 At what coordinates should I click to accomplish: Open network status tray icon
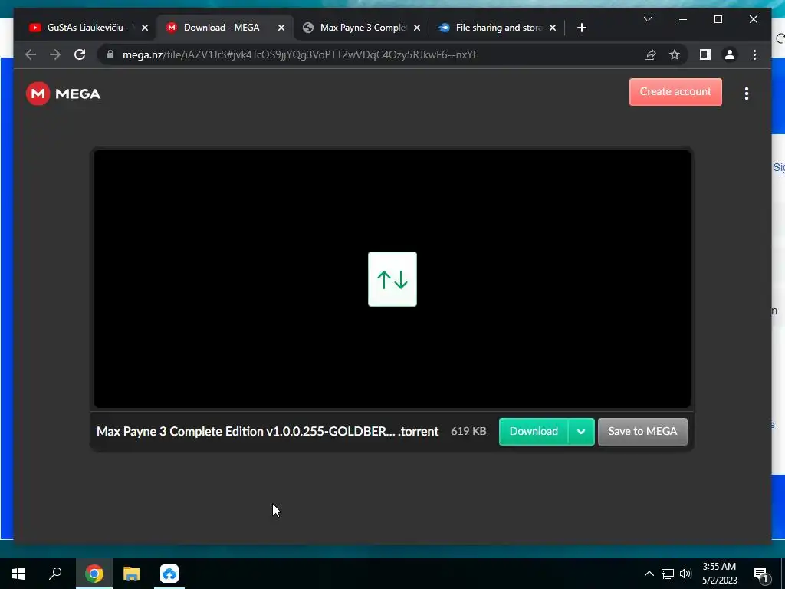coord(668,574)
